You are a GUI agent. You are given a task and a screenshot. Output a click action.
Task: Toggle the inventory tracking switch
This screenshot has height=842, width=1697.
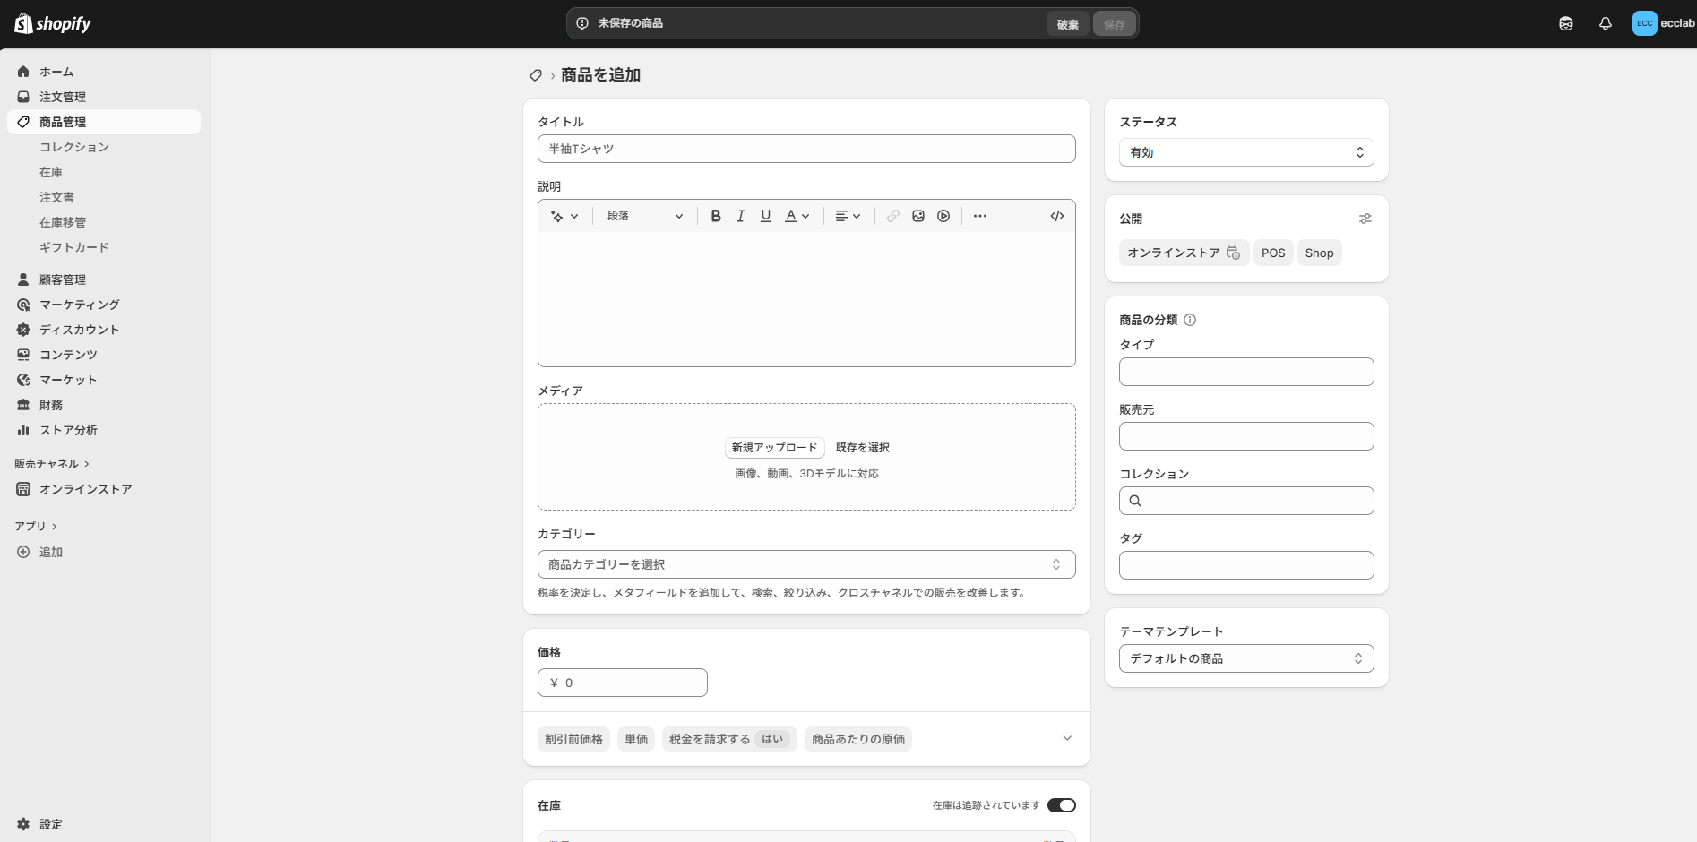[1061, 805]
